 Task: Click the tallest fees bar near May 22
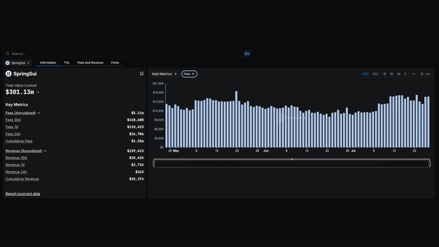(x=236, y=119)
